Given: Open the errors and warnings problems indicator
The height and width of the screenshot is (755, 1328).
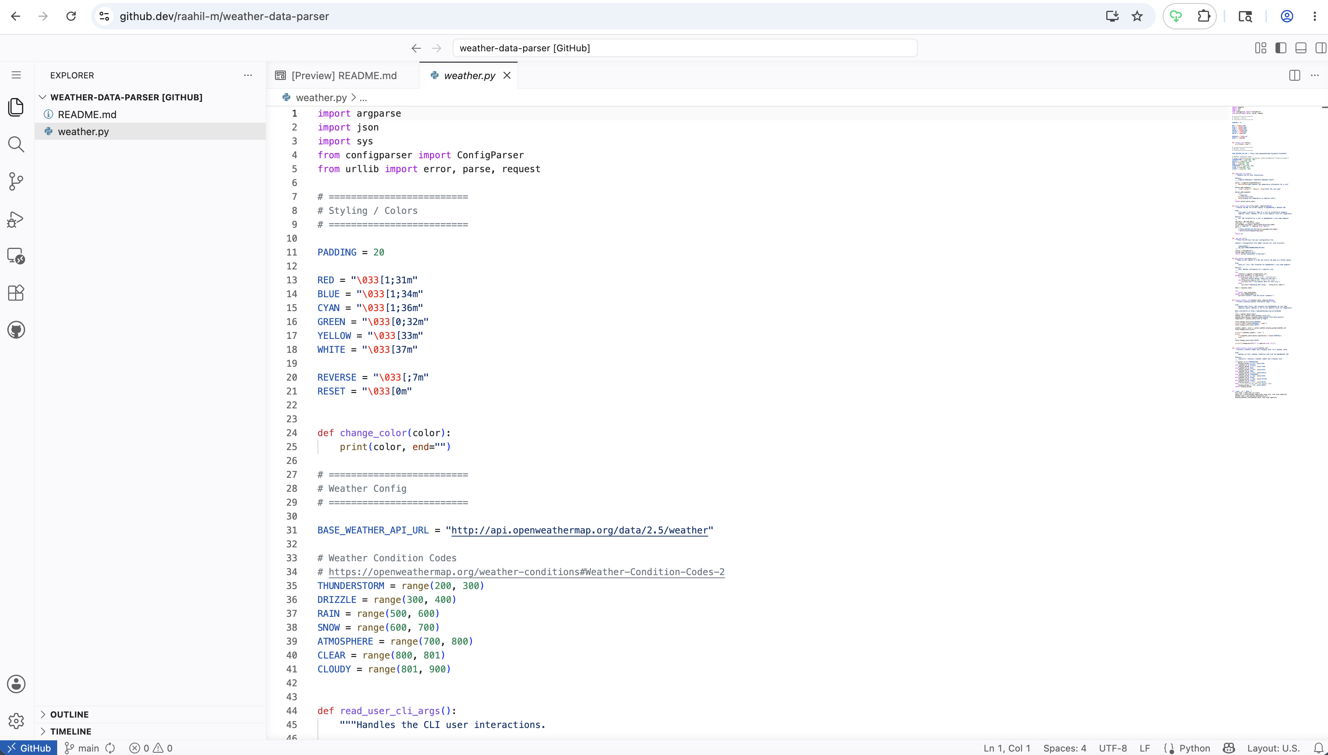Looking at the screenshot, I should 151,748.
